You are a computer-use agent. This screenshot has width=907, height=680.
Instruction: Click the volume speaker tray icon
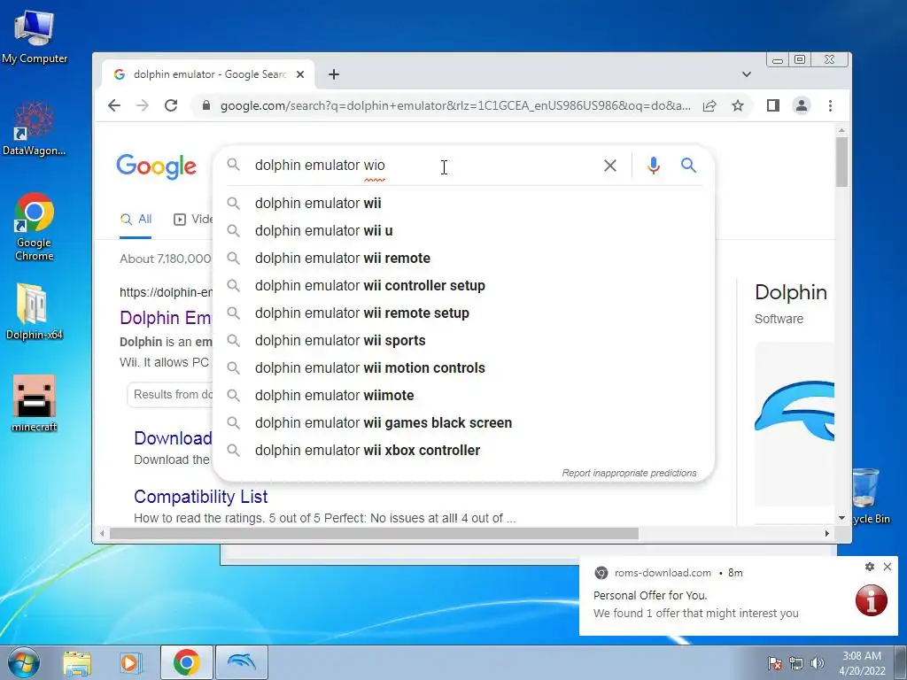(x=817, y=663)
